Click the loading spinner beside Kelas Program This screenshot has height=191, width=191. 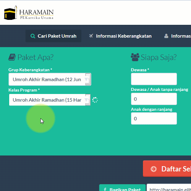(x=95, y=100)
